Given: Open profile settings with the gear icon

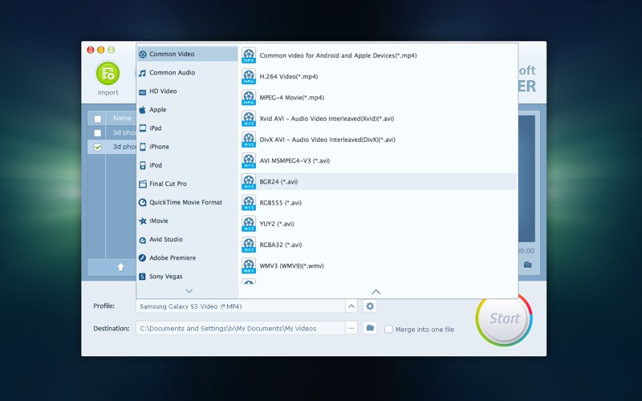Looking at the screenshot, I should [370, 306].
